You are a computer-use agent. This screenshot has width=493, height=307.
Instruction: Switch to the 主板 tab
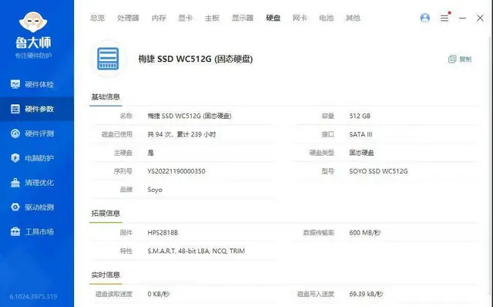[x=212, y=18]
